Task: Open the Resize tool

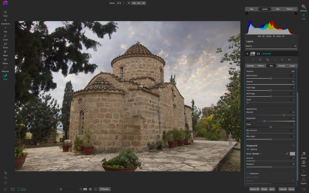Action: coord(303,155)
